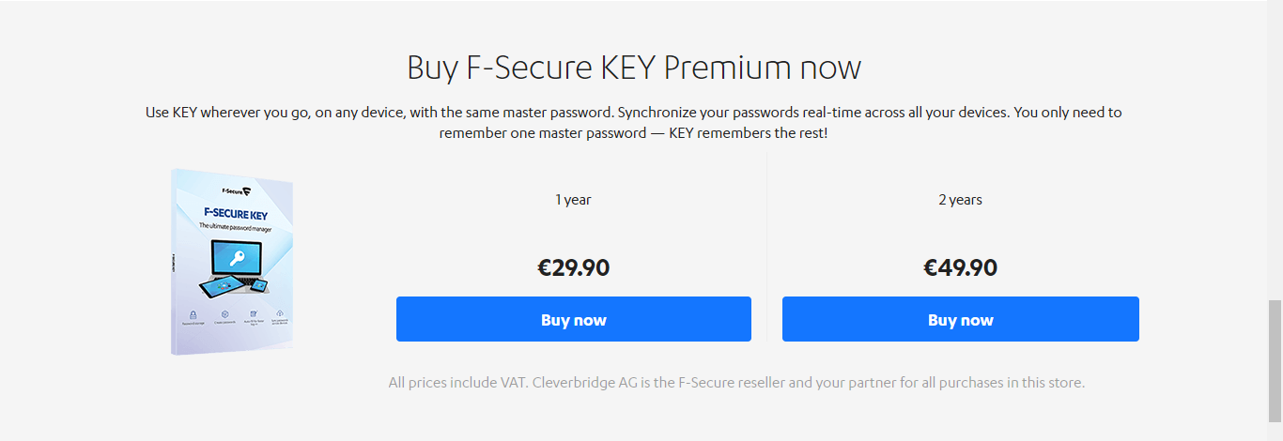The width and height of the screenshot is (1283, 441).
Task: Click the key icon on laptop screen
Action: pos(236,258)
